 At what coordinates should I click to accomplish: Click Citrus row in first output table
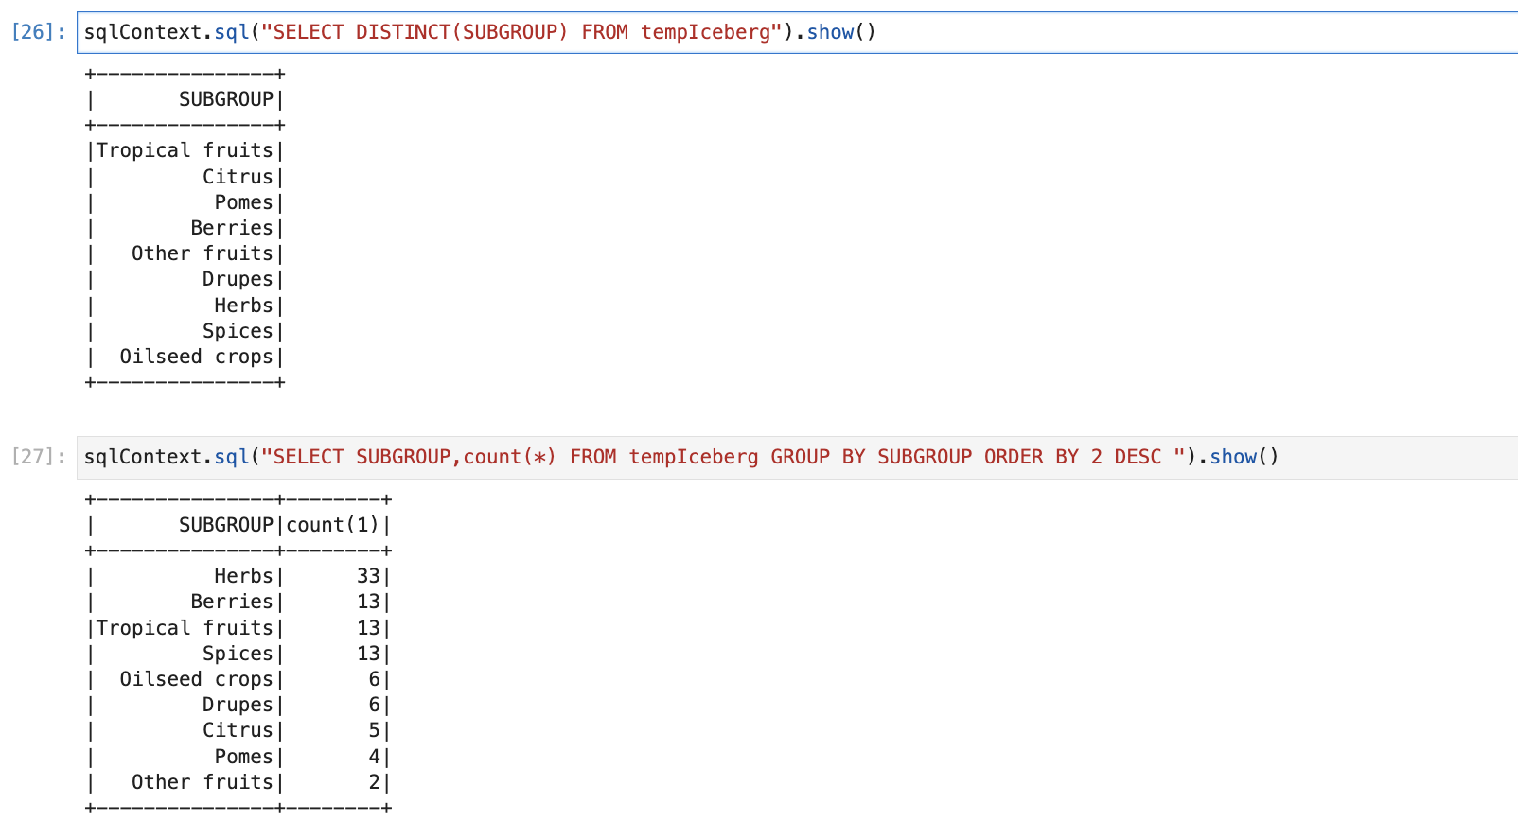coord(237,177)
